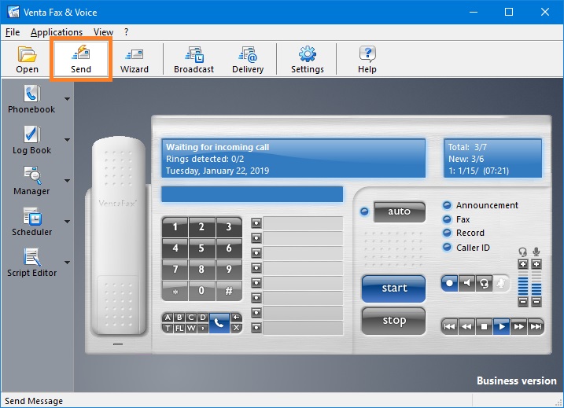Click the Send message toolbar icon
Viewport: 564px width, 408px height.
click(81, 59)
